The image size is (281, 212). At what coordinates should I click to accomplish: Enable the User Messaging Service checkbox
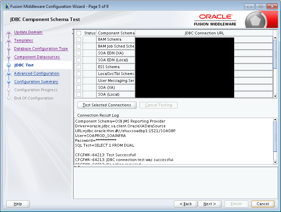click(78, 81)
